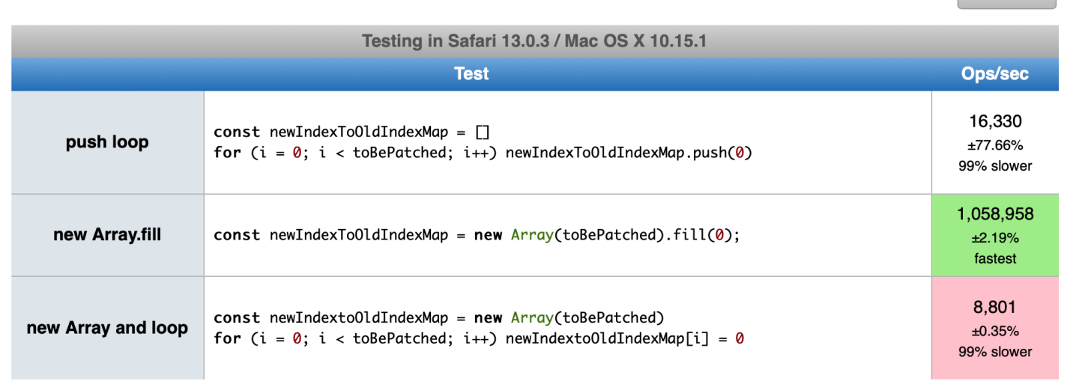The height and width of the screenshot is (387, 1079).
Task: Click the "±77.66%" margin text
Action: (995, 145)
